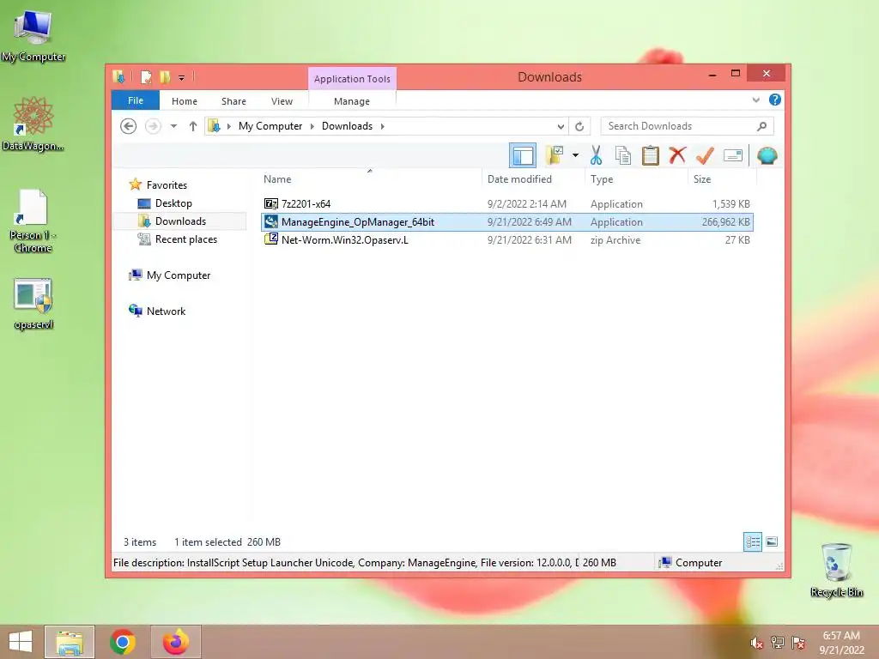This screenshot has width=879, height=659.
Task: Expand the arrow after Downloads breadcrumb
Action: [382, 126]
